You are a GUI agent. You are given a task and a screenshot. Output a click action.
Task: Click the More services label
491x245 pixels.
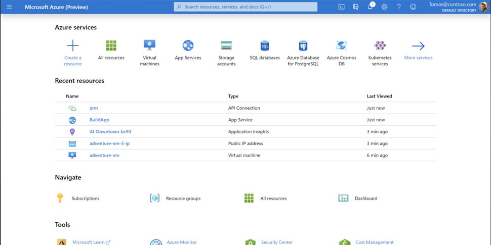(418, 58)
